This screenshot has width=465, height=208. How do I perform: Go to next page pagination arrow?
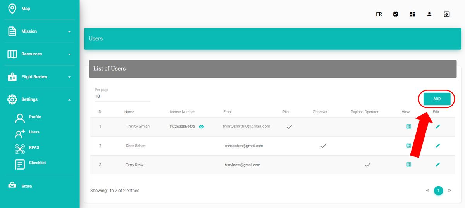point(449,191)
